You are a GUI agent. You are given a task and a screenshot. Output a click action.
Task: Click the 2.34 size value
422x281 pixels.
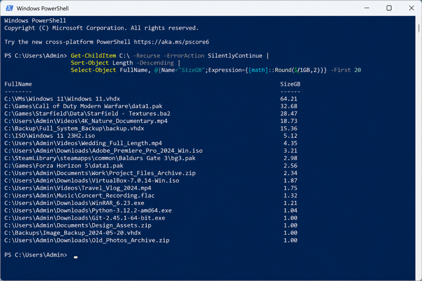click(291, 173)
